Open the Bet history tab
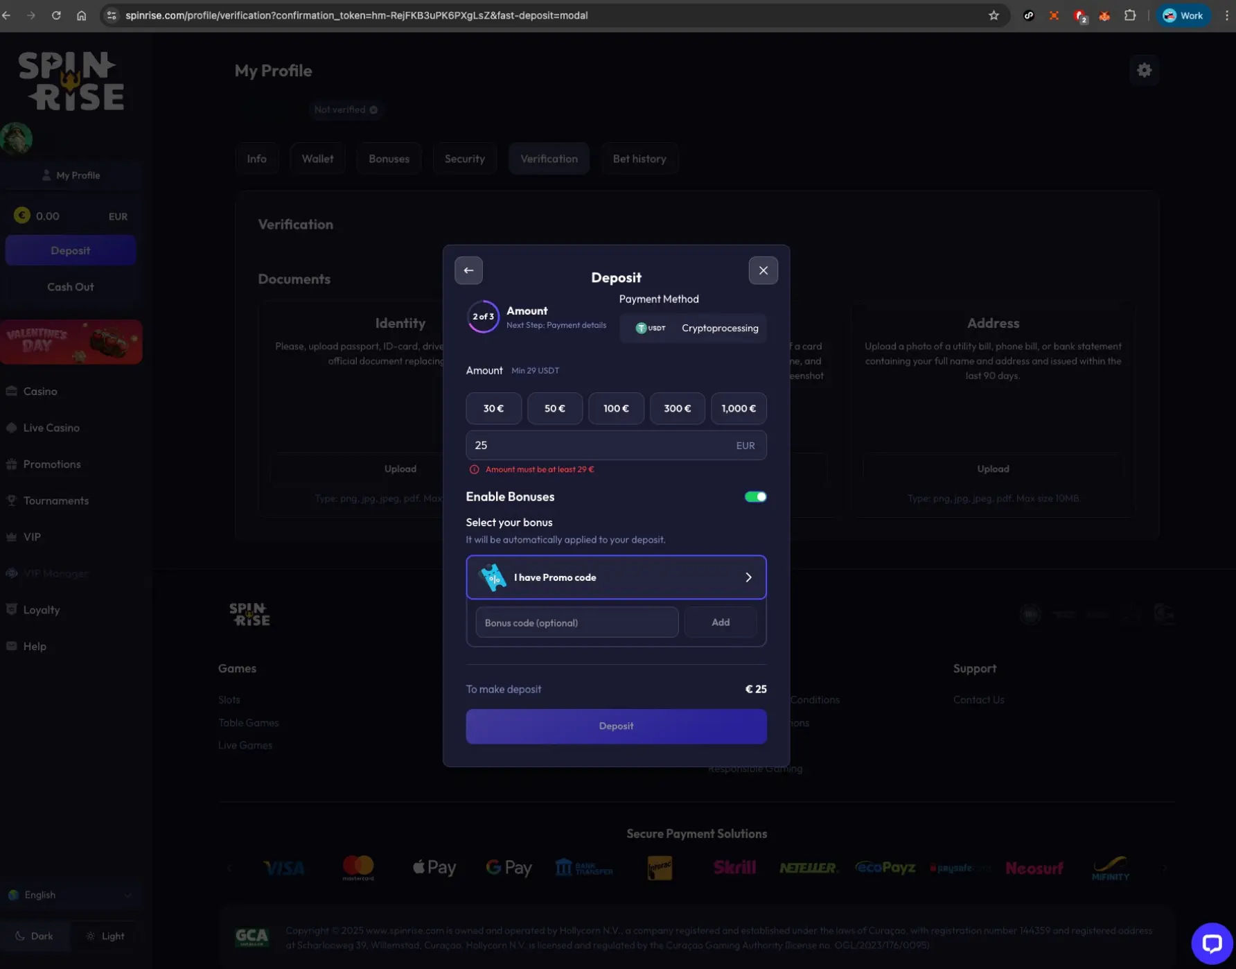The height and width of the screenshot is (969, 1236). click(x=639, y=159)
